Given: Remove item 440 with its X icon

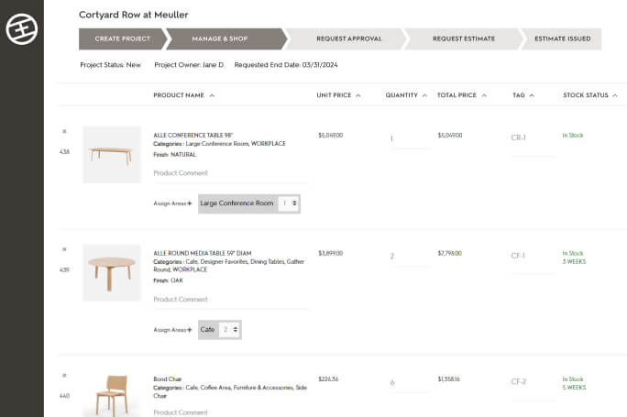Looking at the screenshot, I should click(x=64, y=375).
